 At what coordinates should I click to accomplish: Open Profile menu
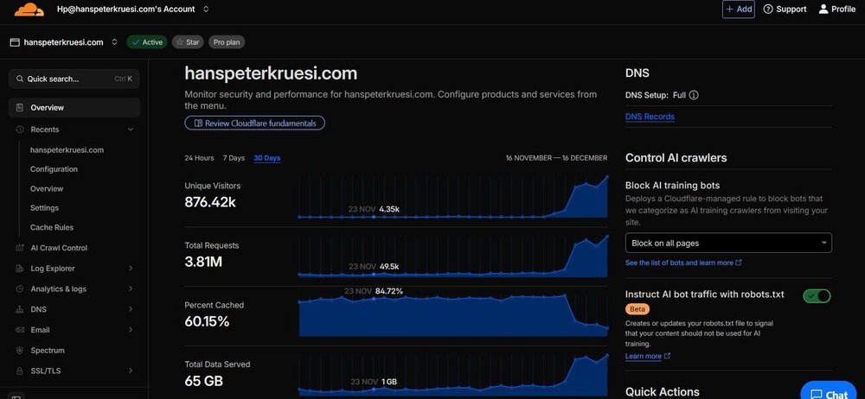pos(836,9)
